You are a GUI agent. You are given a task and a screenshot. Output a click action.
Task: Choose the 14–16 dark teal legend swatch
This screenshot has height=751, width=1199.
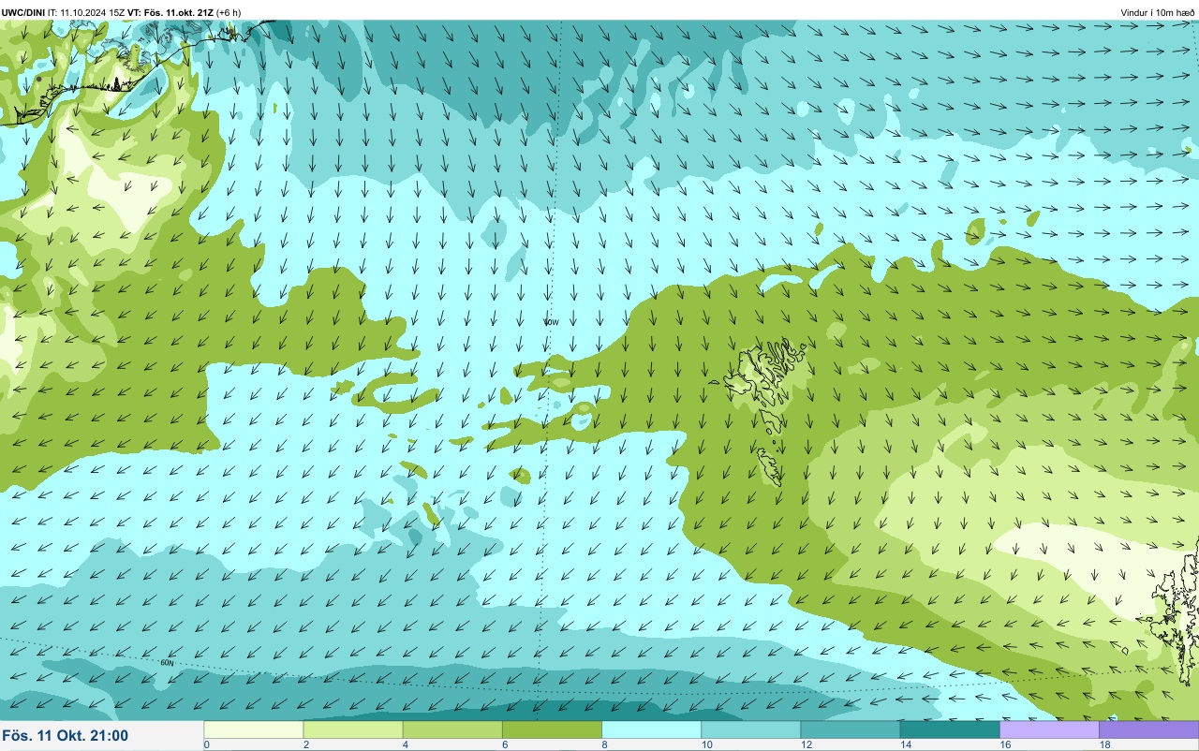click(950, 729)
